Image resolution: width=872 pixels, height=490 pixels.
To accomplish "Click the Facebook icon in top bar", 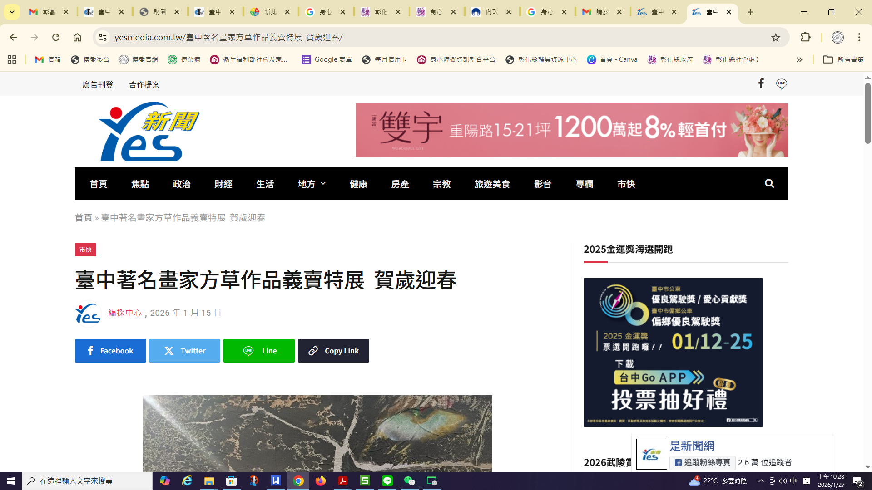I will 761,83.
